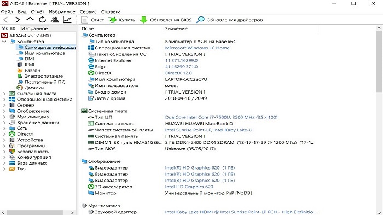Go forward with the right arrow toolbar icon
383x215 pixels.
(x=18, y=20)
